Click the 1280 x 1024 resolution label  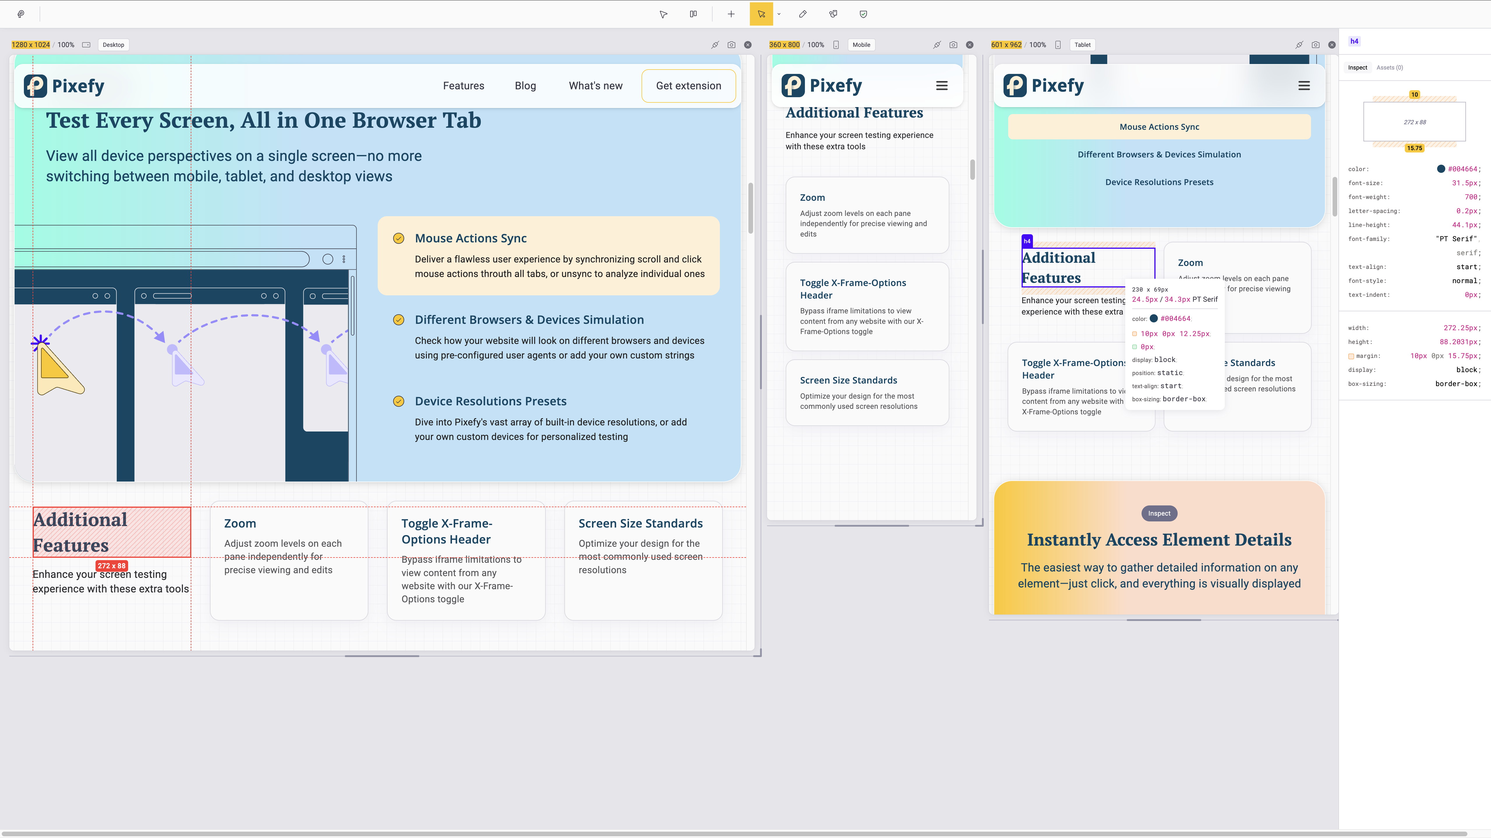[31, 45]
